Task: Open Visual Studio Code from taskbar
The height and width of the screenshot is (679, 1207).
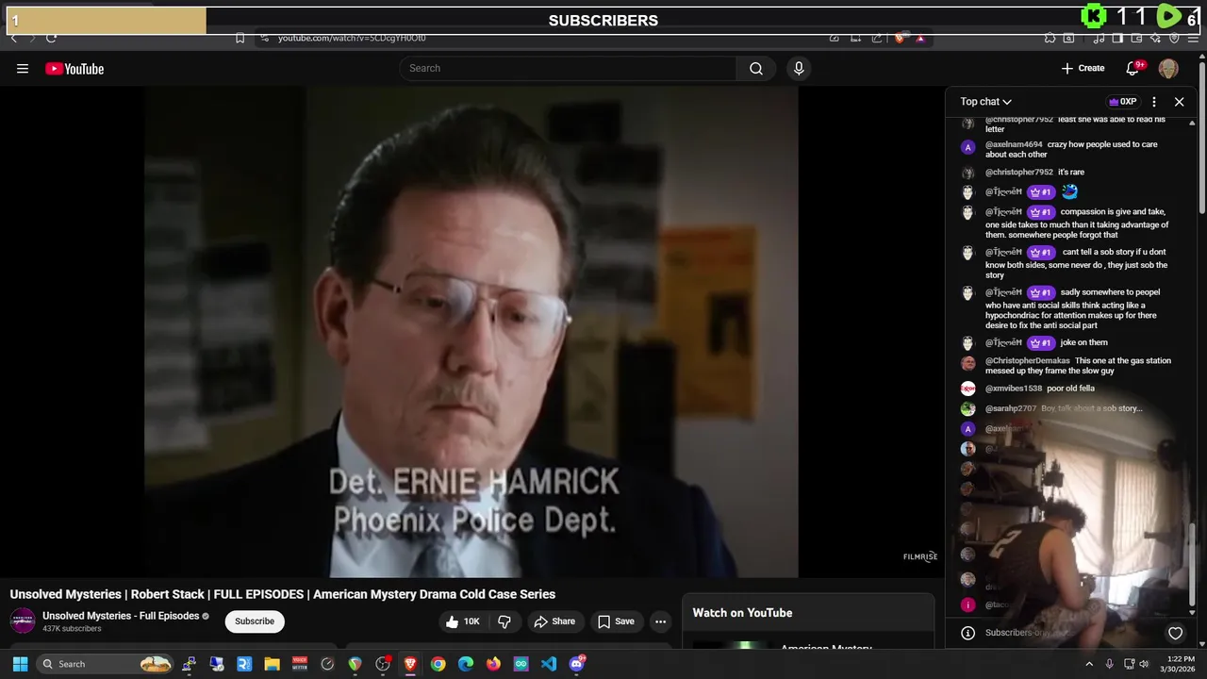Action: [549, 664]
